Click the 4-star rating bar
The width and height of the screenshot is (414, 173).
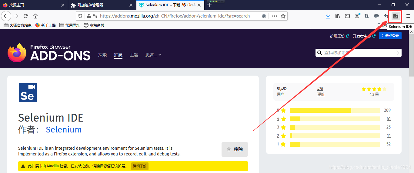pyautogui.click(x=335, y=119)
